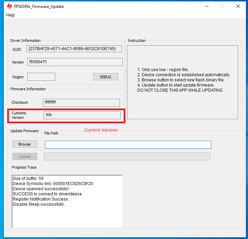The width and height of the screenshot is (248, 239).
Task: Click the GUID value field
Action: click(74, 49)
